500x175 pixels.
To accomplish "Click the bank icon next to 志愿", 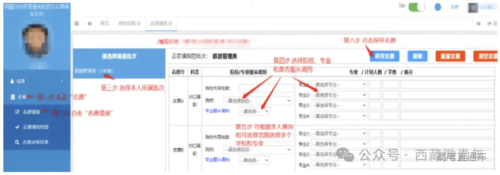I will [13, 97].
